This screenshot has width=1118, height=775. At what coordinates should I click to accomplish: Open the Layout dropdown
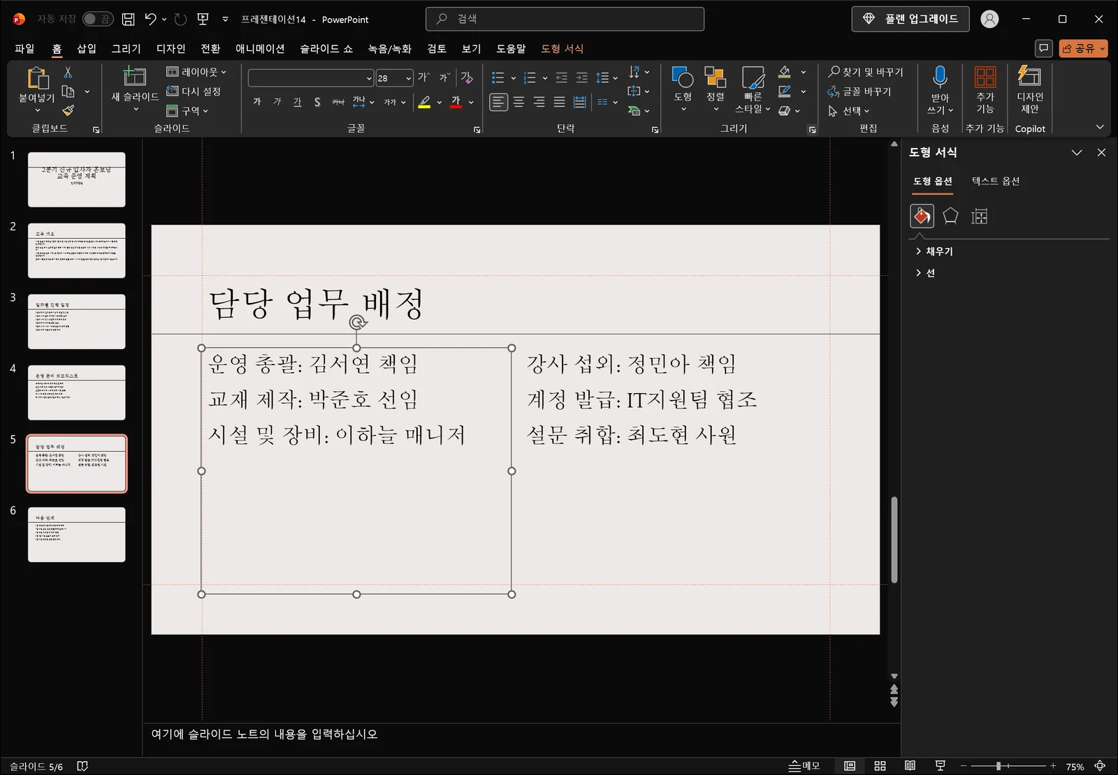tap(196, 72)
